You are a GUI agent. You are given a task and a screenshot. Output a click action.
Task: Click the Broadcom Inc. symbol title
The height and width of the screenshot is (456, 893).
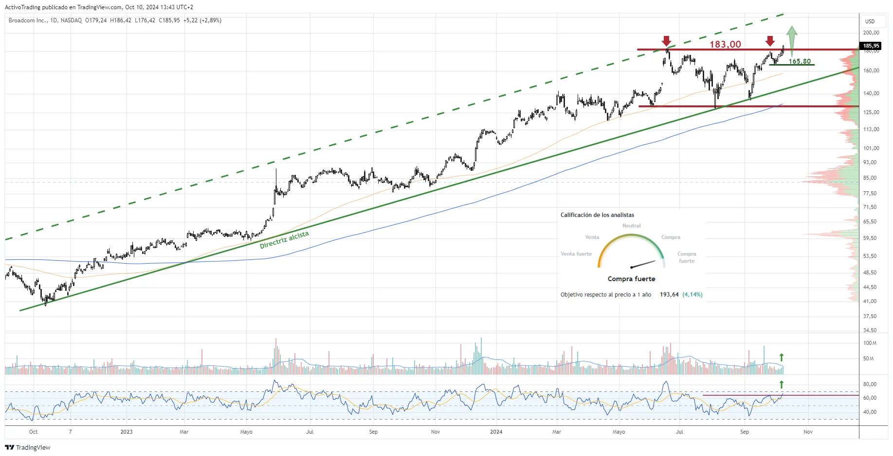[28, 20]
